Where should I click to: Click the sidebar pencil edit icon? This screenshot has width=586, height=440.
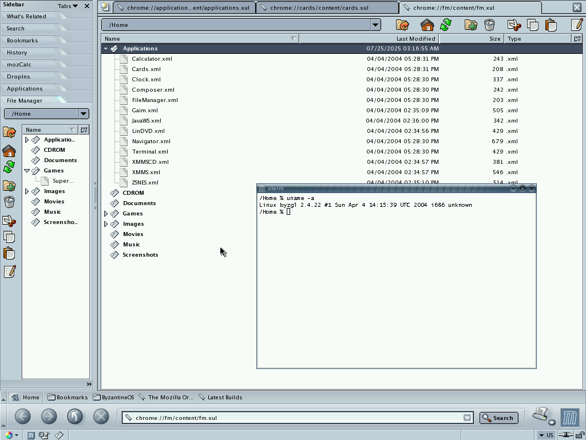pos(9,272)
